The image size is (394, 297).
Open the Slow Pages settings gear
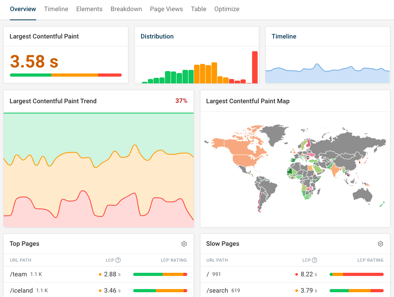[x=380, y=243]
